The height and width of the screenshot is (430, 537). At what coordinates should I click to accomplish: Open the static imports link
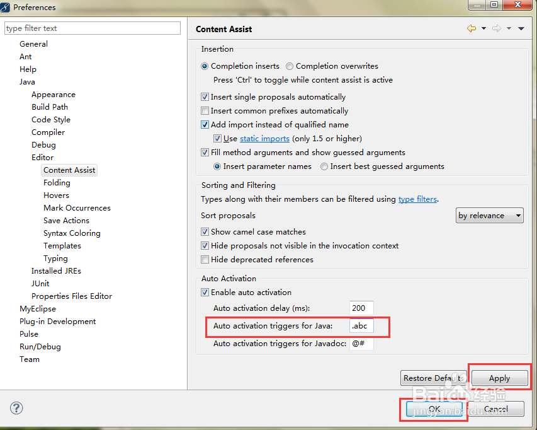[x=264, y=139]
